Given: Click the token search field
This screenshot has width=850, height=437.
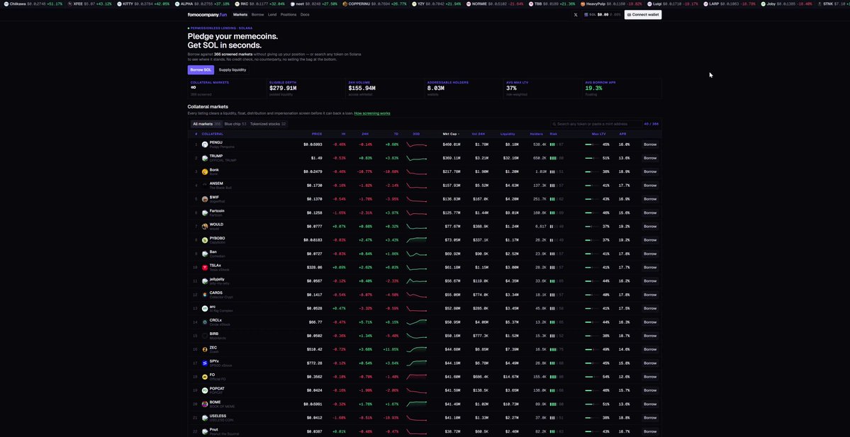Looking at the screenshot, I should (596, 124).
